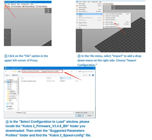Switch to the Filament Settings tab
The image size is (152, 140).
pos(28,6)
